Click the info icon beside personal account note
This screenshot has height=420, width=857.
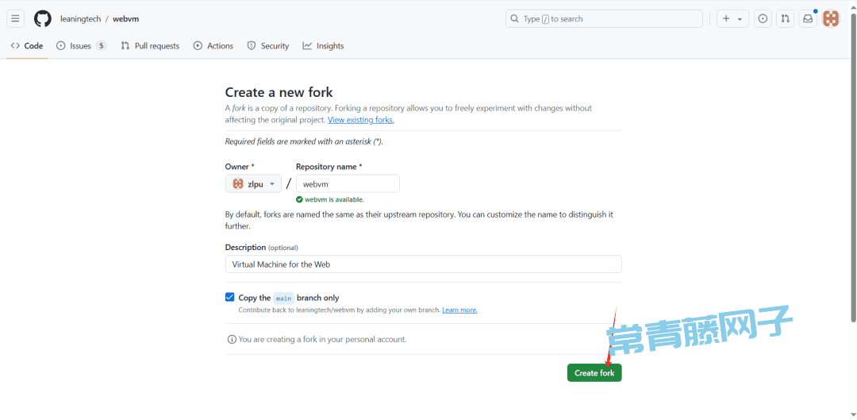pyautogui.click(x=232, y=339)
